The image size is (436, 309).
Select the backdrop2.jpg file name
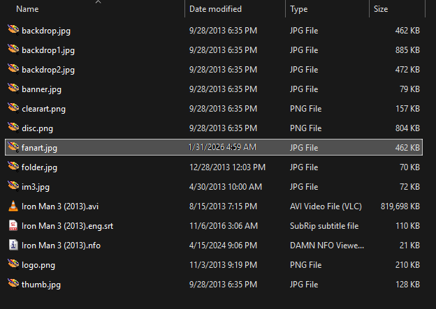[x=48, y=70]
